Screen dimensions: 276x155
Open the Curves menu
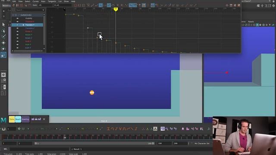(36, 1)
